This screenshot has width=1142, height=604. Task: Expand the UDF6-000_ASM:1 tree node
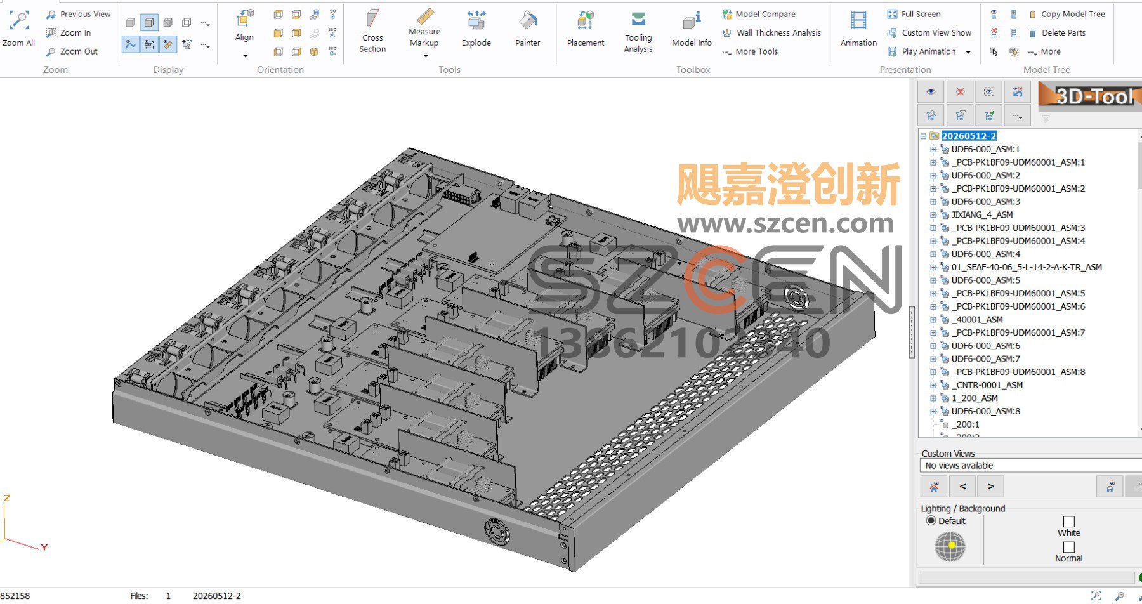[933, 149]
